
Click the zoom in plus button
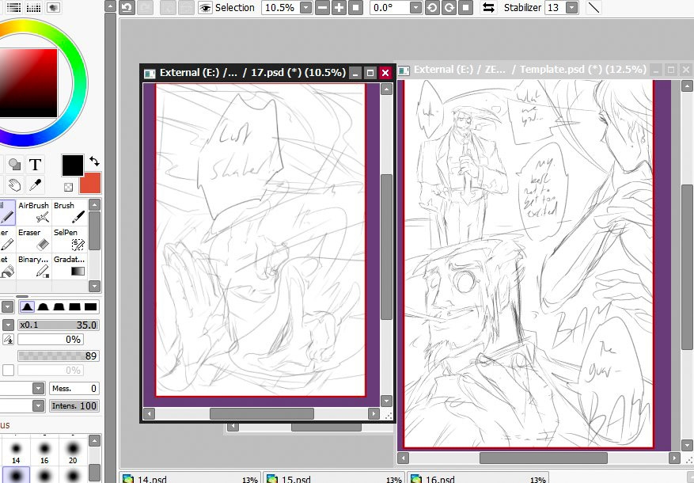(339, 8)
